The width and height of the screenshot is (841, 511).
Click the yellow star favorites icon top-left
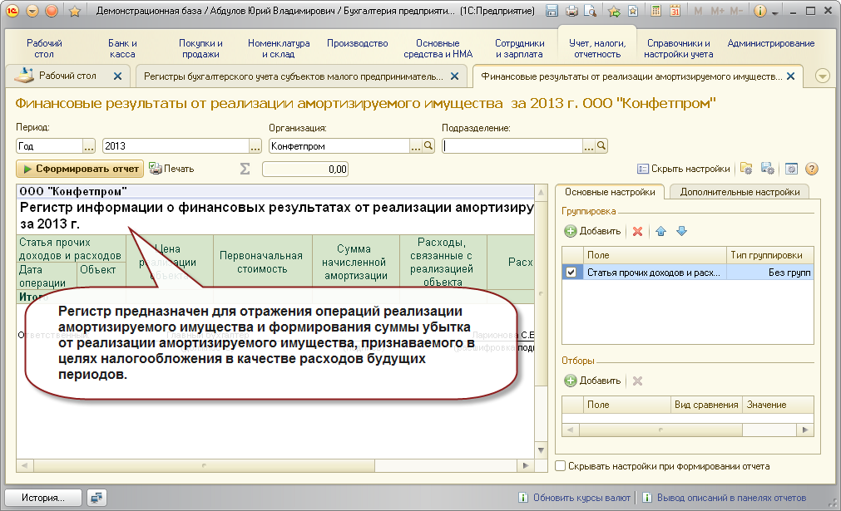[75, 11]
